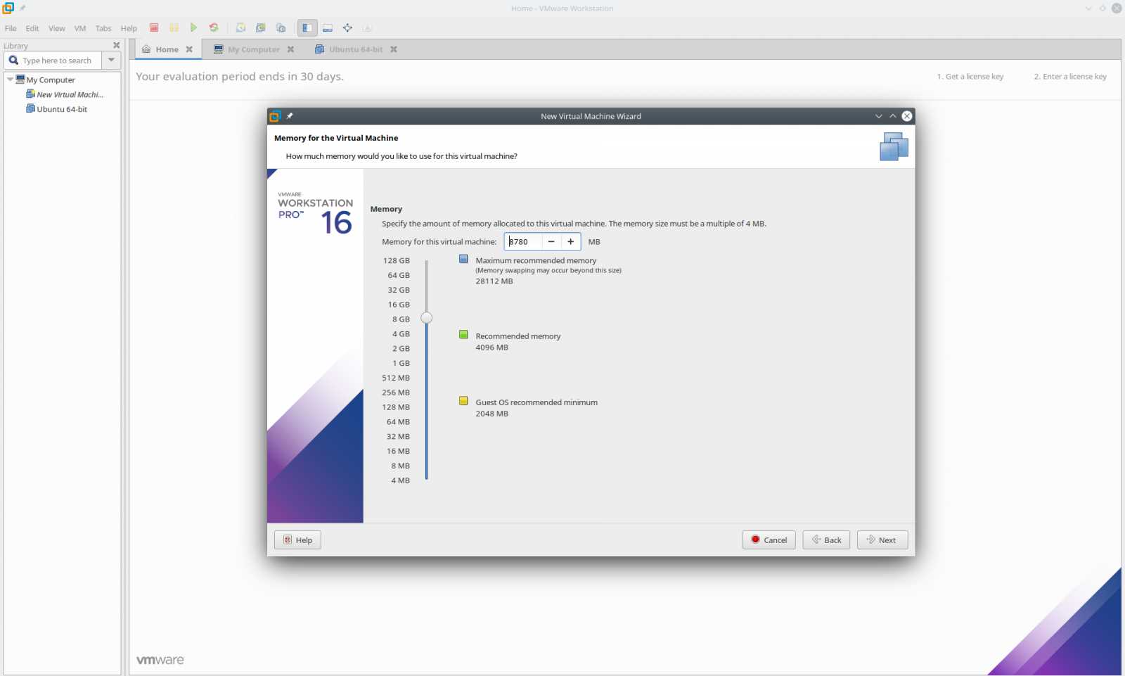
Task: Open the View menu
Action: click(x=57, y=28)
